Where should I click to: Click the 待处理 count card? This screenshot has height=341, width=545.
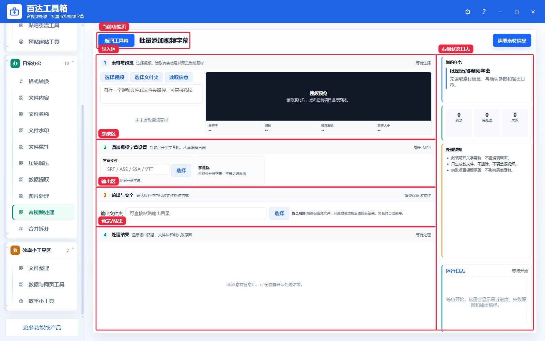pyautogui.click(x=487, y=123)
